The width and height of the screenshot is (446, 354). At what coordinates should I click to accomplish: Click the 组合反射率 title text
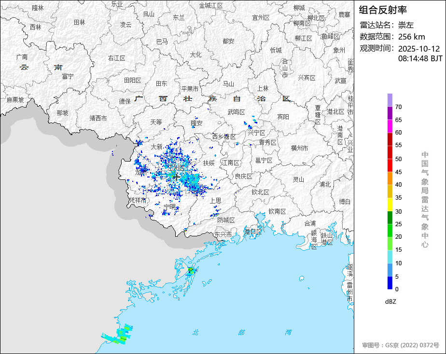[383, 10]
